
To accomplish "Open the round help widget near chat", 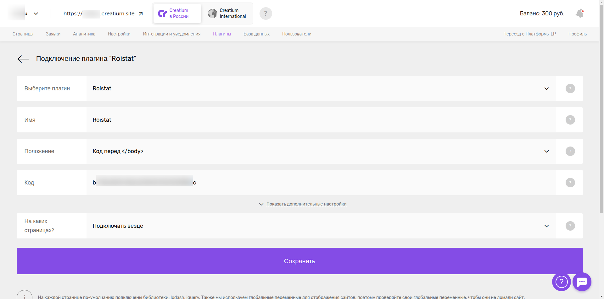I will 561,282.
